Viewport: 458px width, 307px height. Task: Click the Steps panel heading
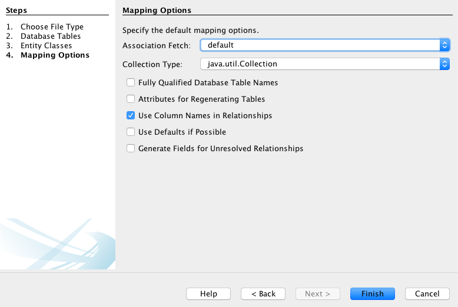tap(16, 11)
